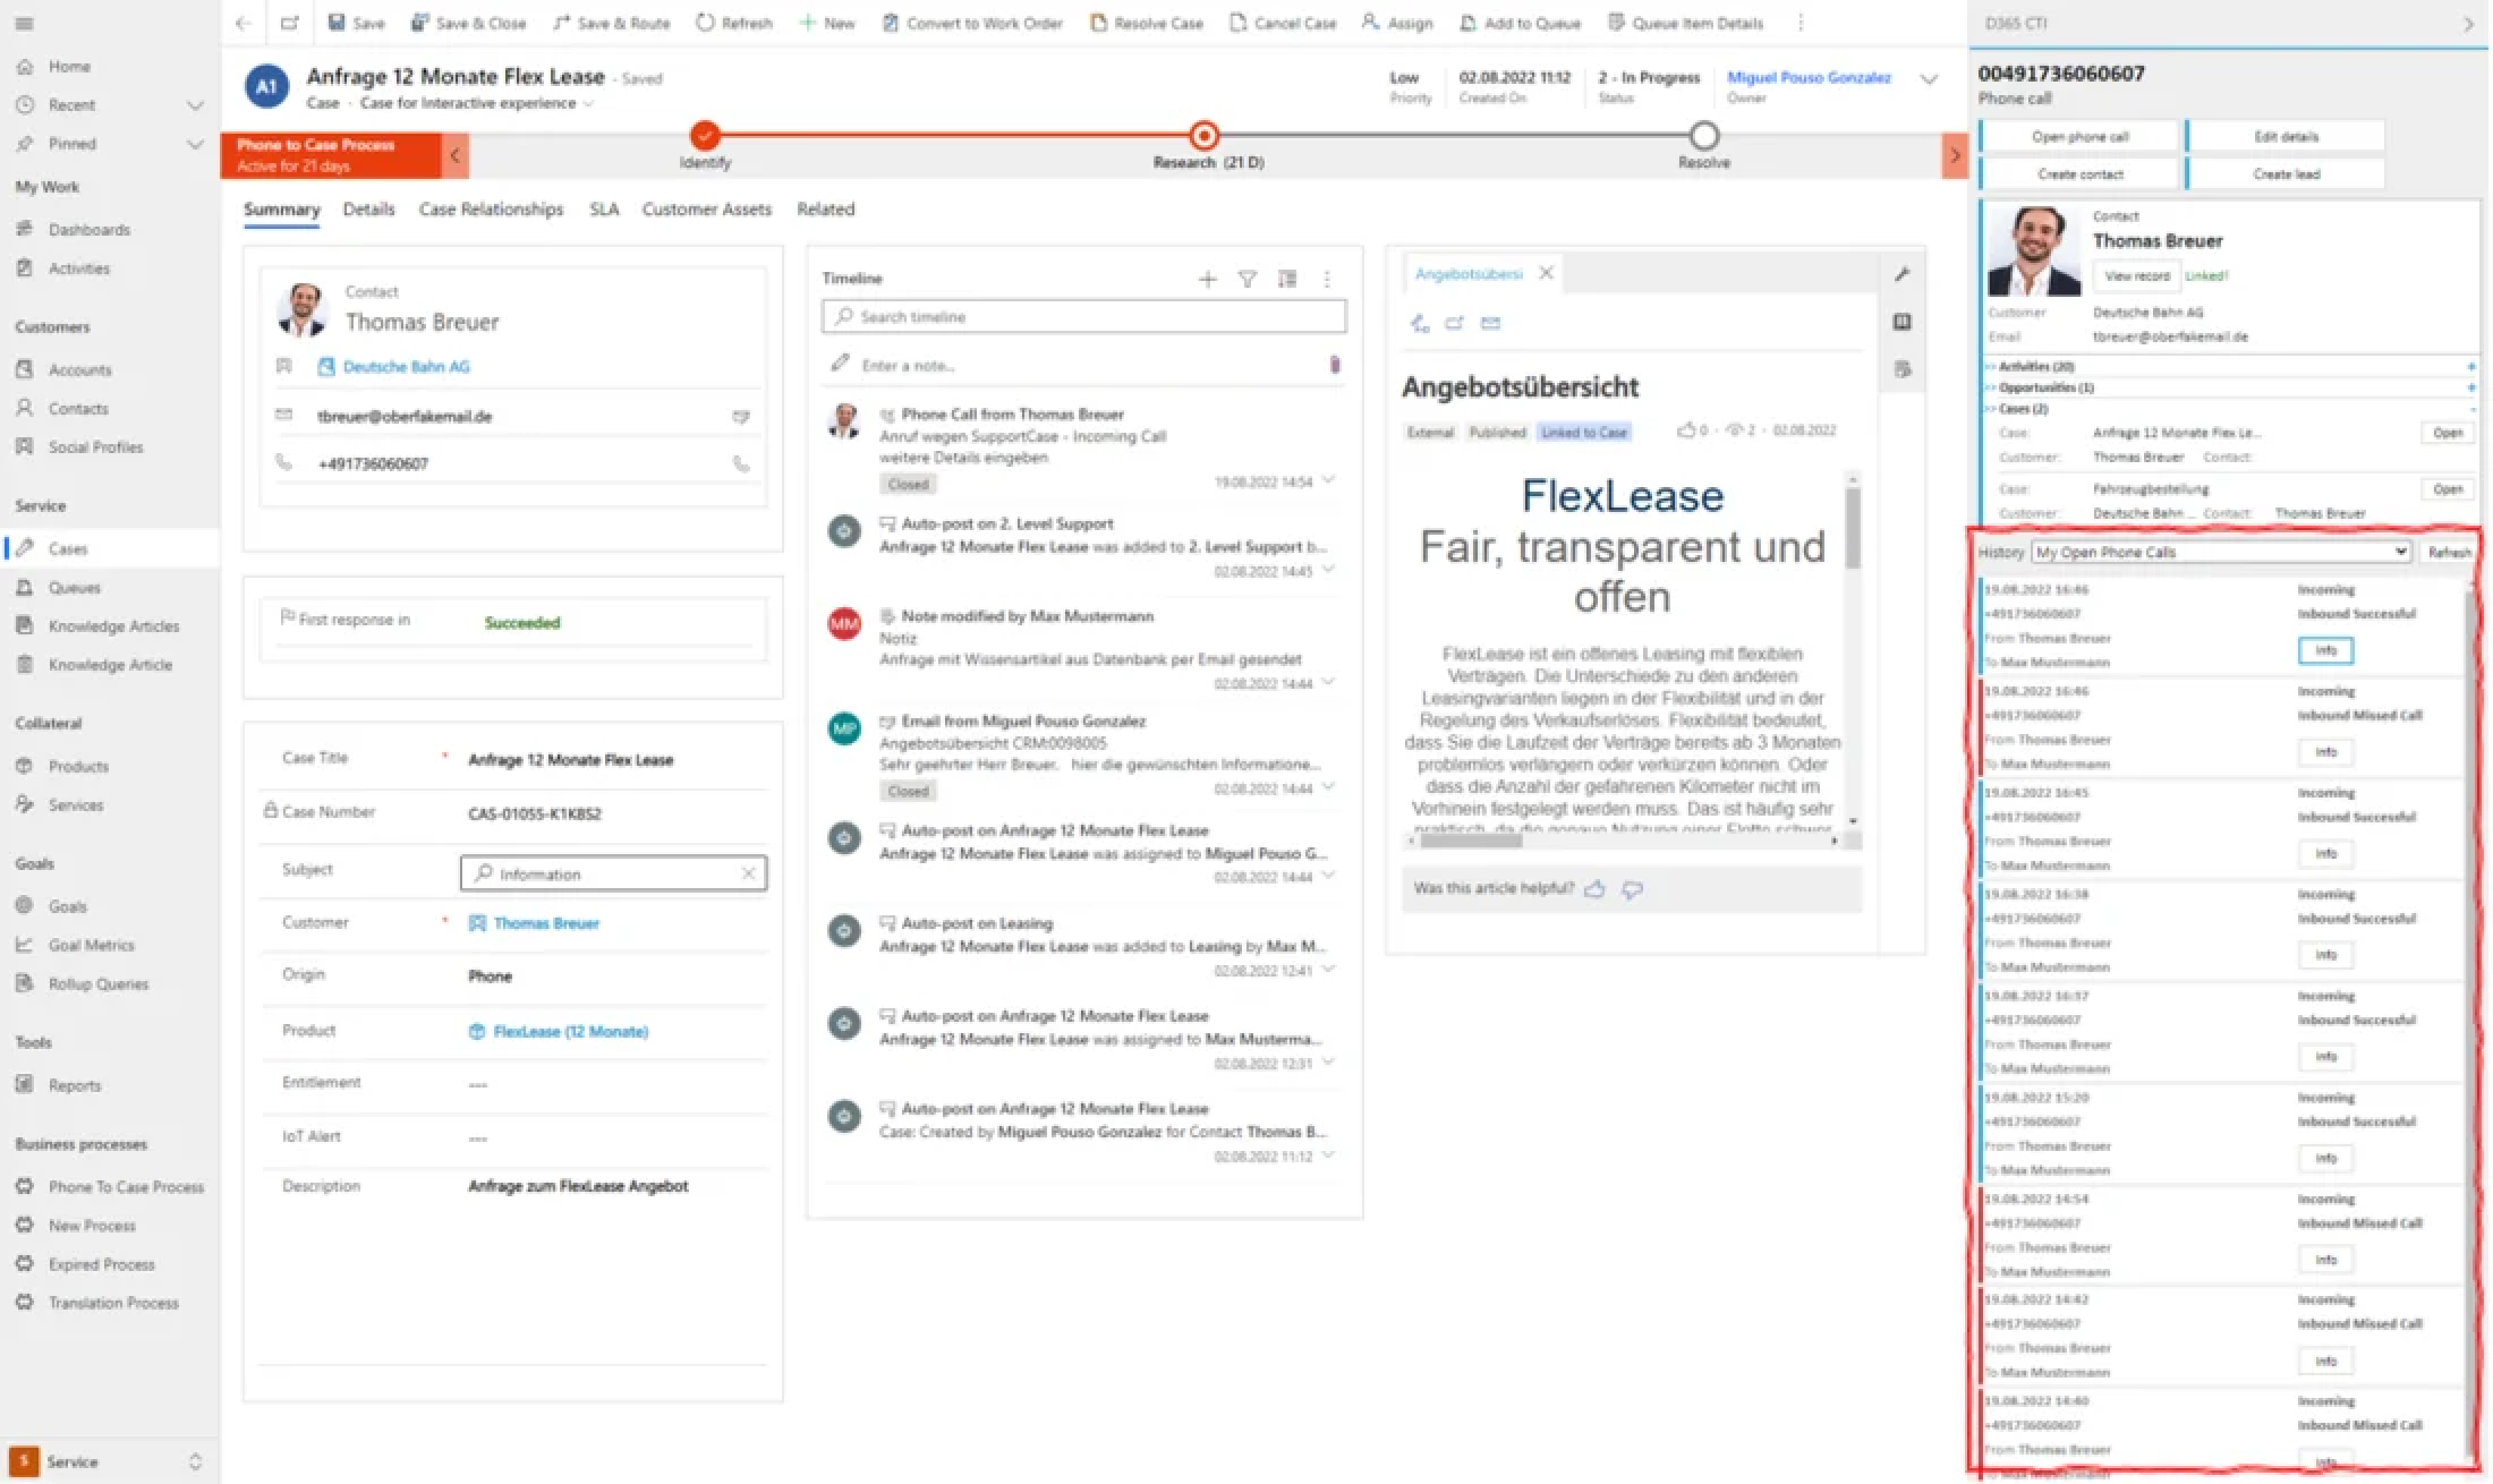This screenshot has width=2493, height=1484.
Task: Click Create contact button in CTI panel
Action: (x=2076, y=173)
